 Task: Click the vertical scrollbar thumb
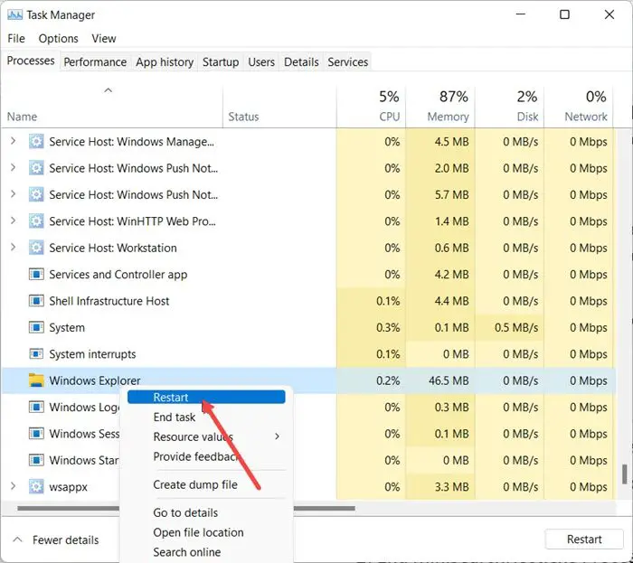pyautogui.click(x=624, y=475)
